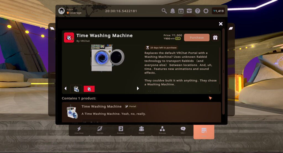Show previous product image with left arrow
Image resolution: width=283 pixels, height=153 pixels.
pos(65,88)
